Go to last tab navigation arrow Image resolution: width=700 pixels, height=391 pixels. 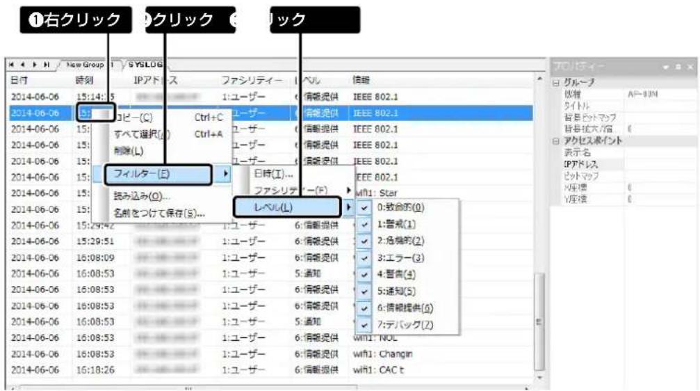pyautogui.click(x=46, y=65)
